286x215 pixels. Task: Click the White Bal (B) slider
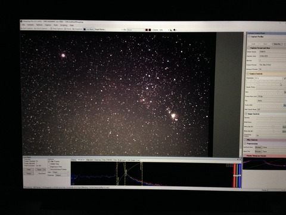pos(269,131)
